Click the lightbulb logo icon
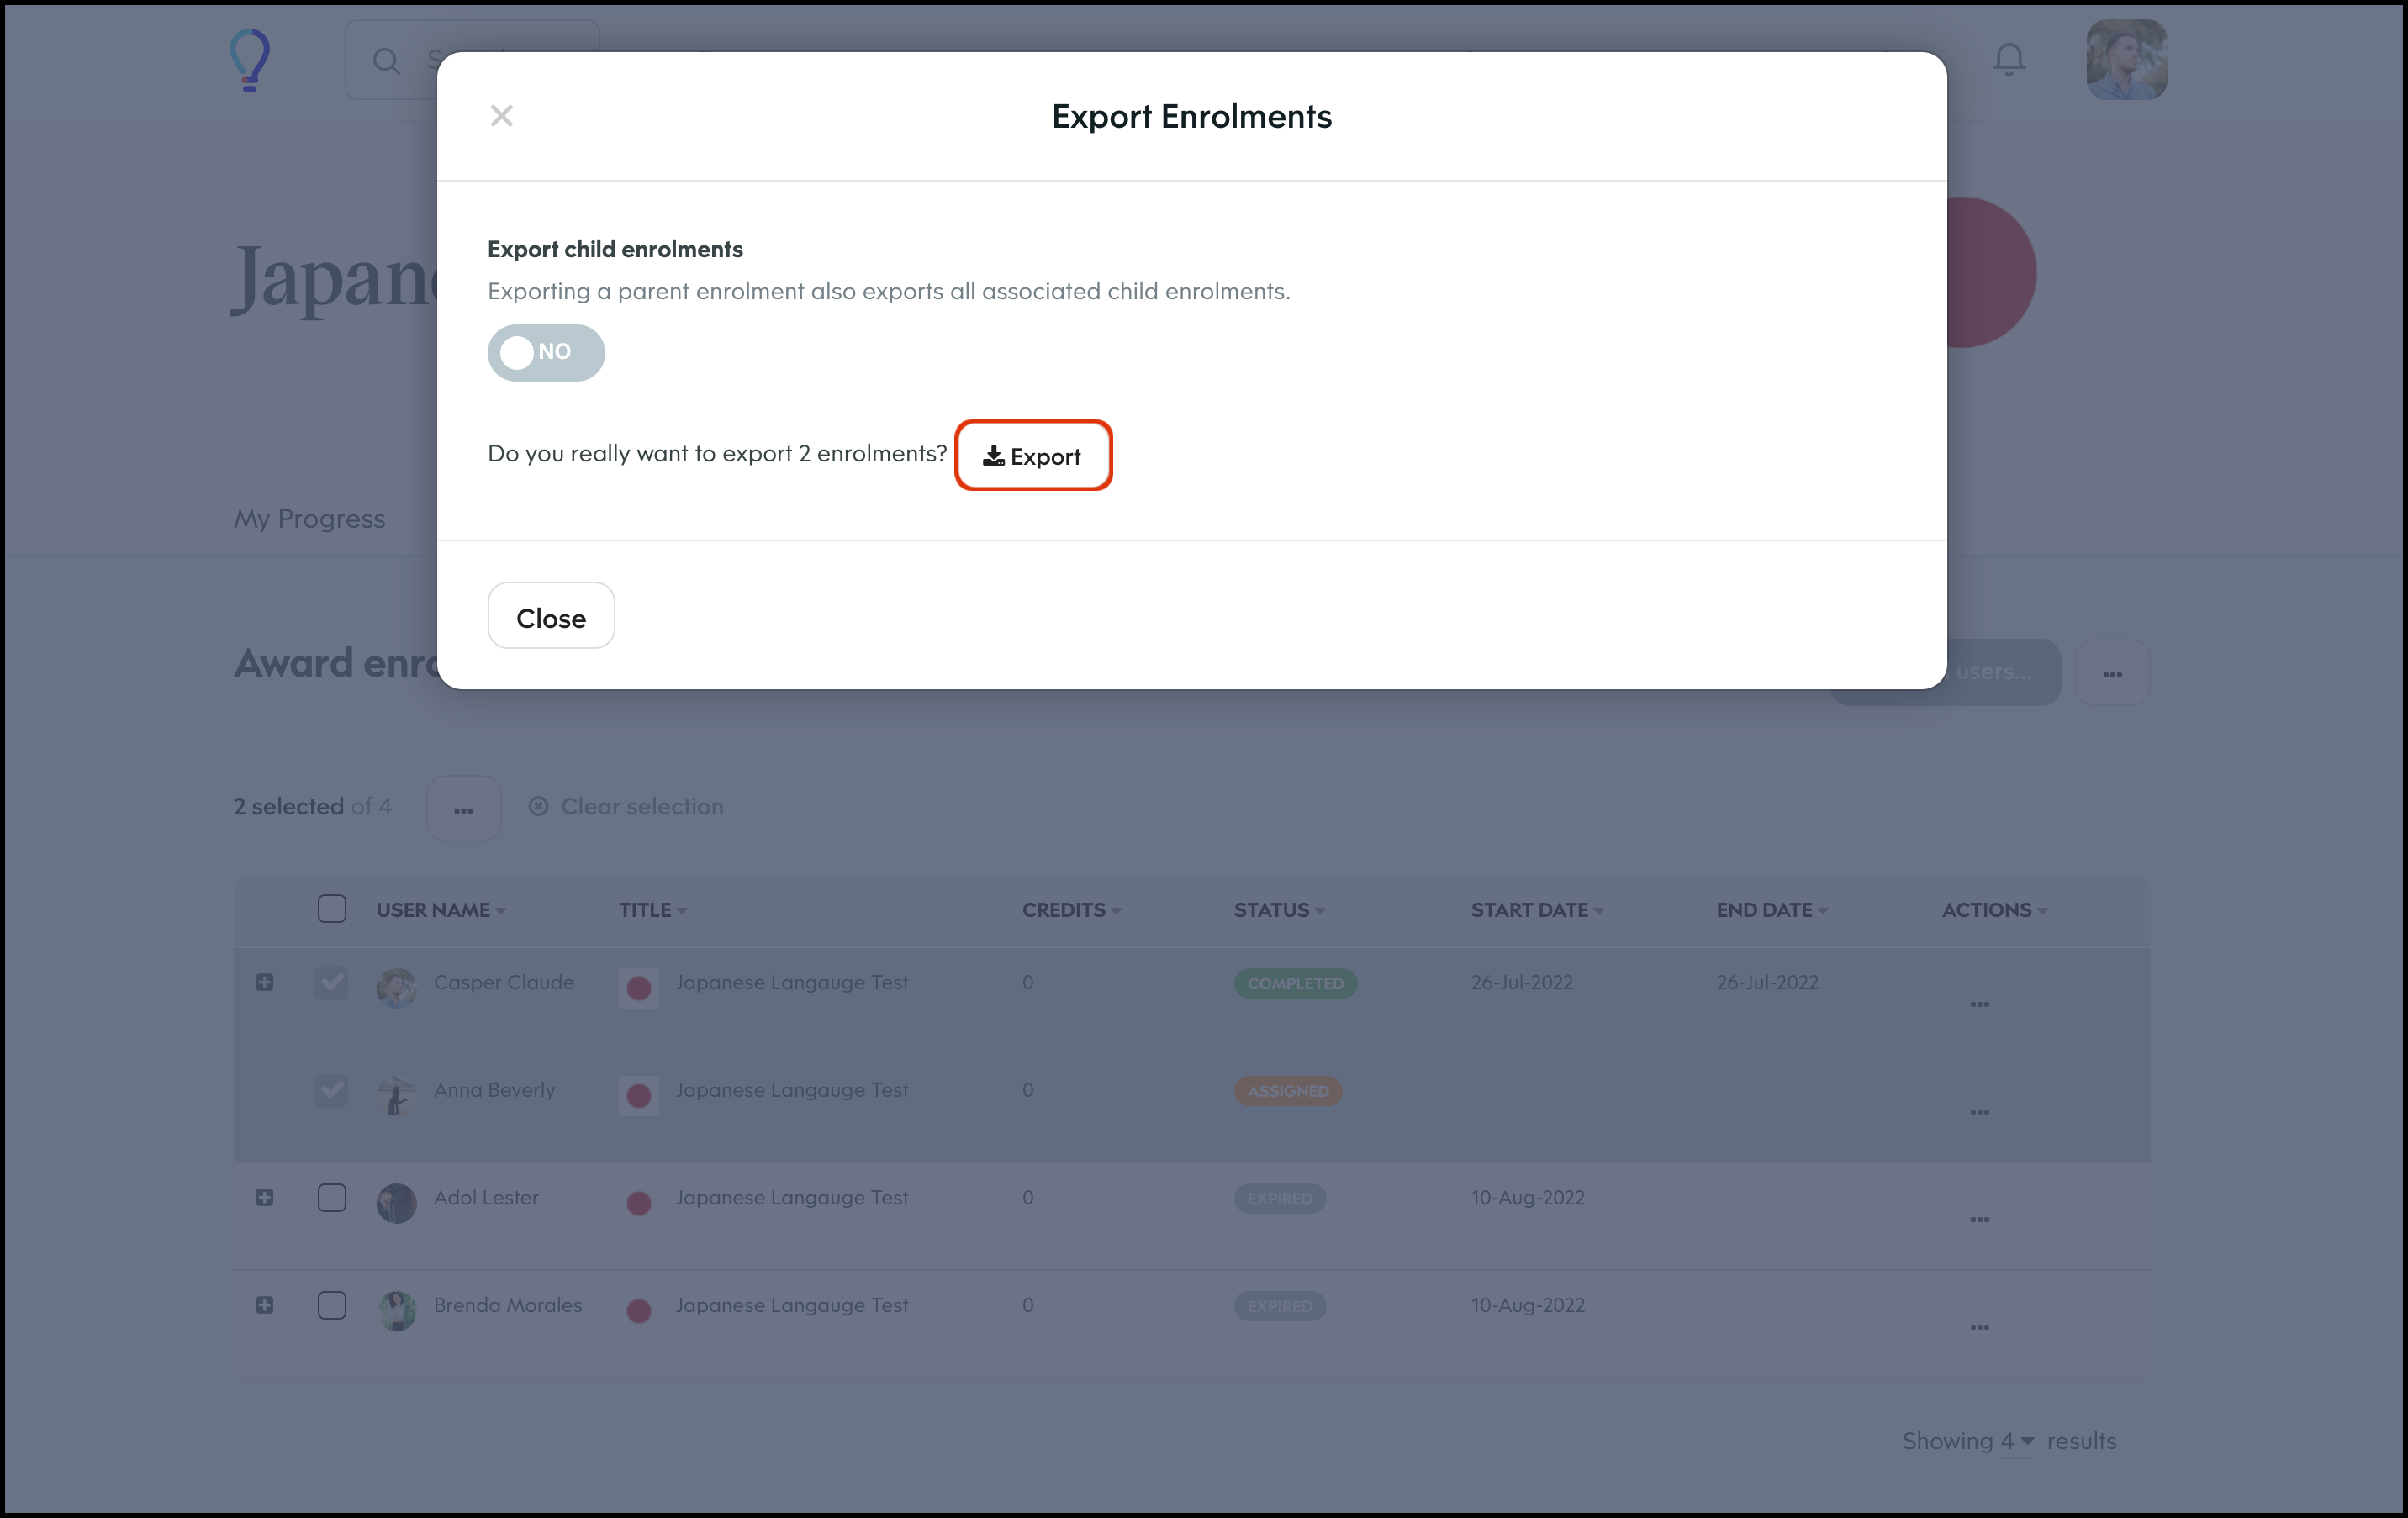Image resolution: width=2408 pixels, height=1518 pixels. point(250,60)
